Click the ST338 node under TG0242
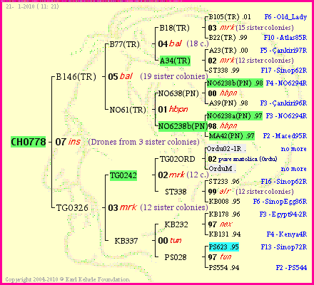 pos(176,192)
